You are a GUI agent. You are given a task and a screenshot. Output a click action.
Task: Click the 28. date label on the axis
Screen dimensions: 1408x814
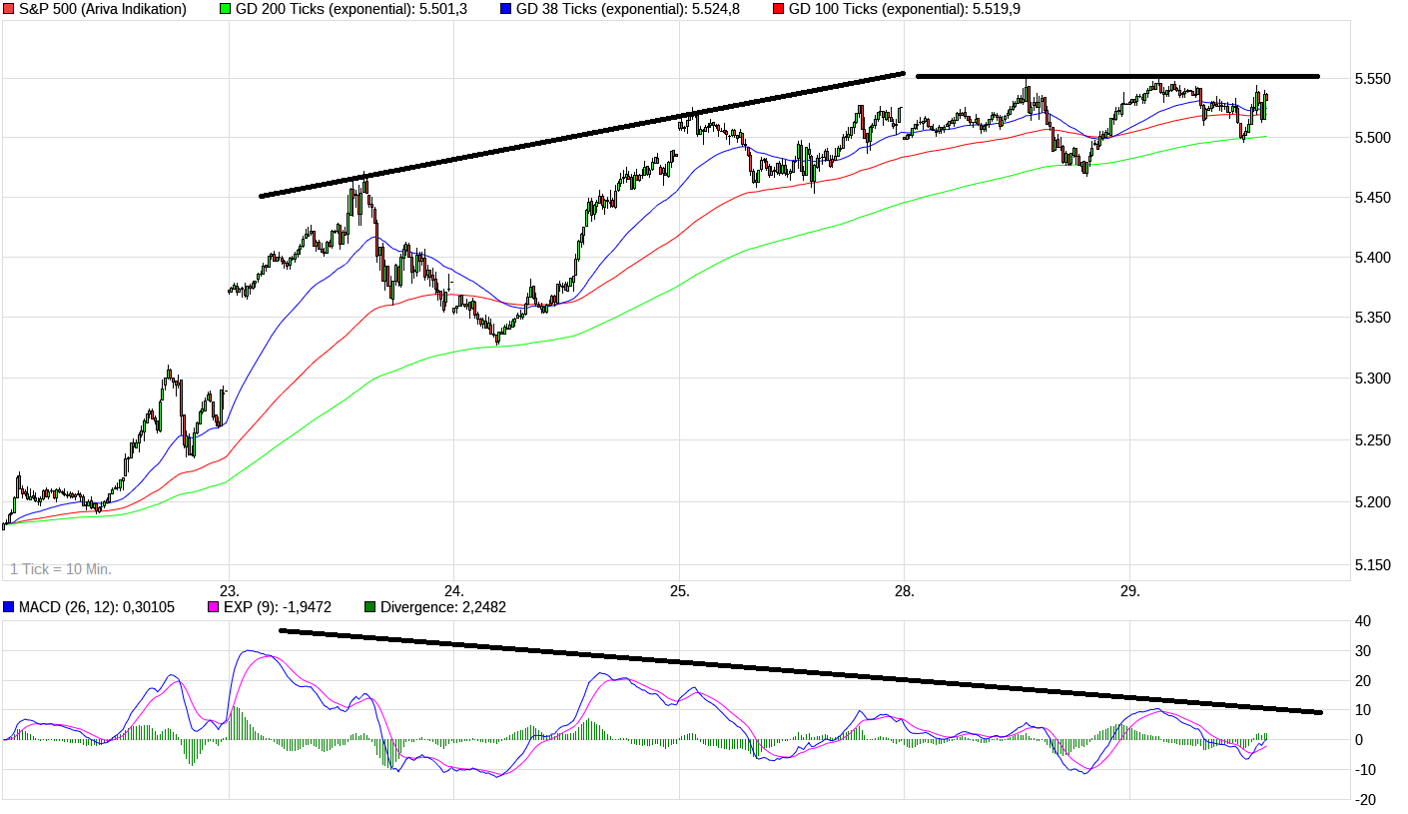[x=907, y=588]
